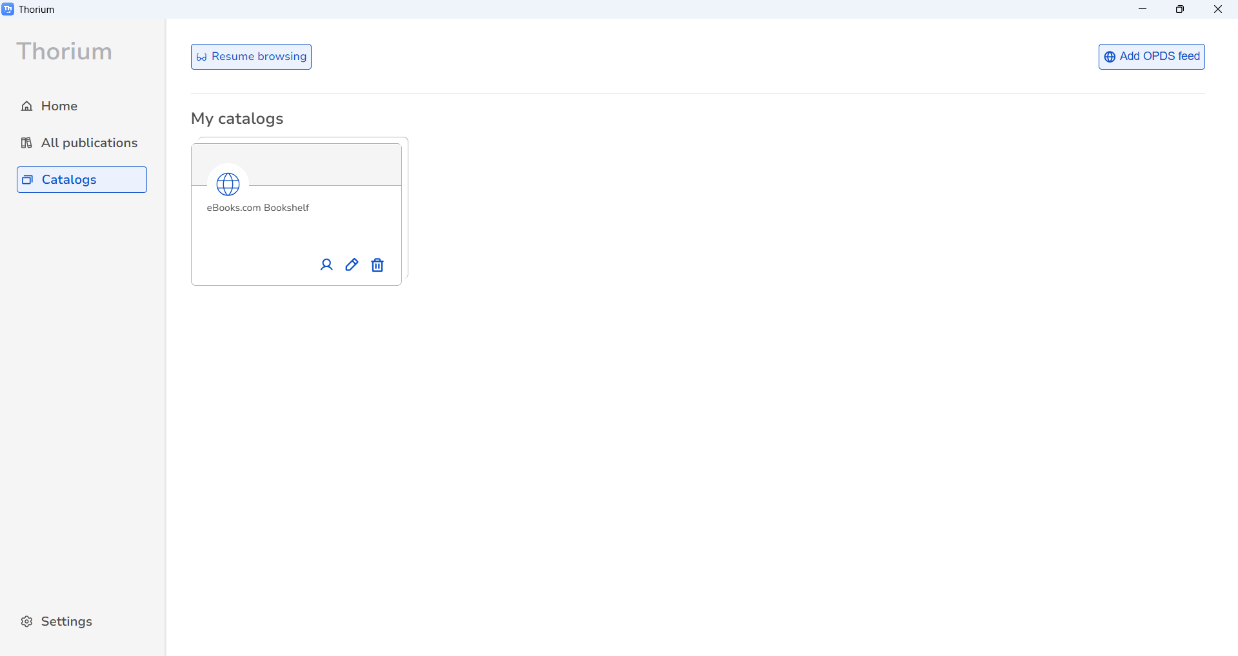Delete the eBooks.com Bookshelf catalog with trash icon

click(377, 265)
